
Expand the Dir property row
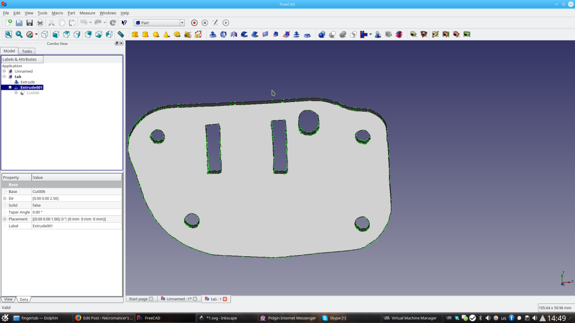[x=3, y=198]
